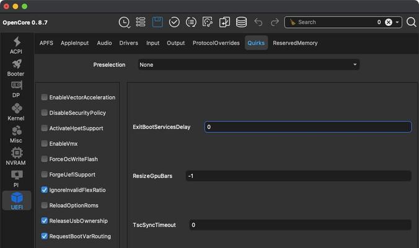Viewport: 419px width, 248px height.
Task: Switch to the Drivers tab
Action: [128, 43]
